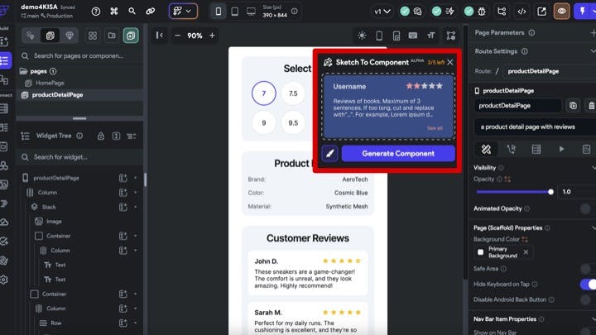Collapse the Row tree node arrow
This screenshot has height=335, width=596.
click(x=135, y=323)
